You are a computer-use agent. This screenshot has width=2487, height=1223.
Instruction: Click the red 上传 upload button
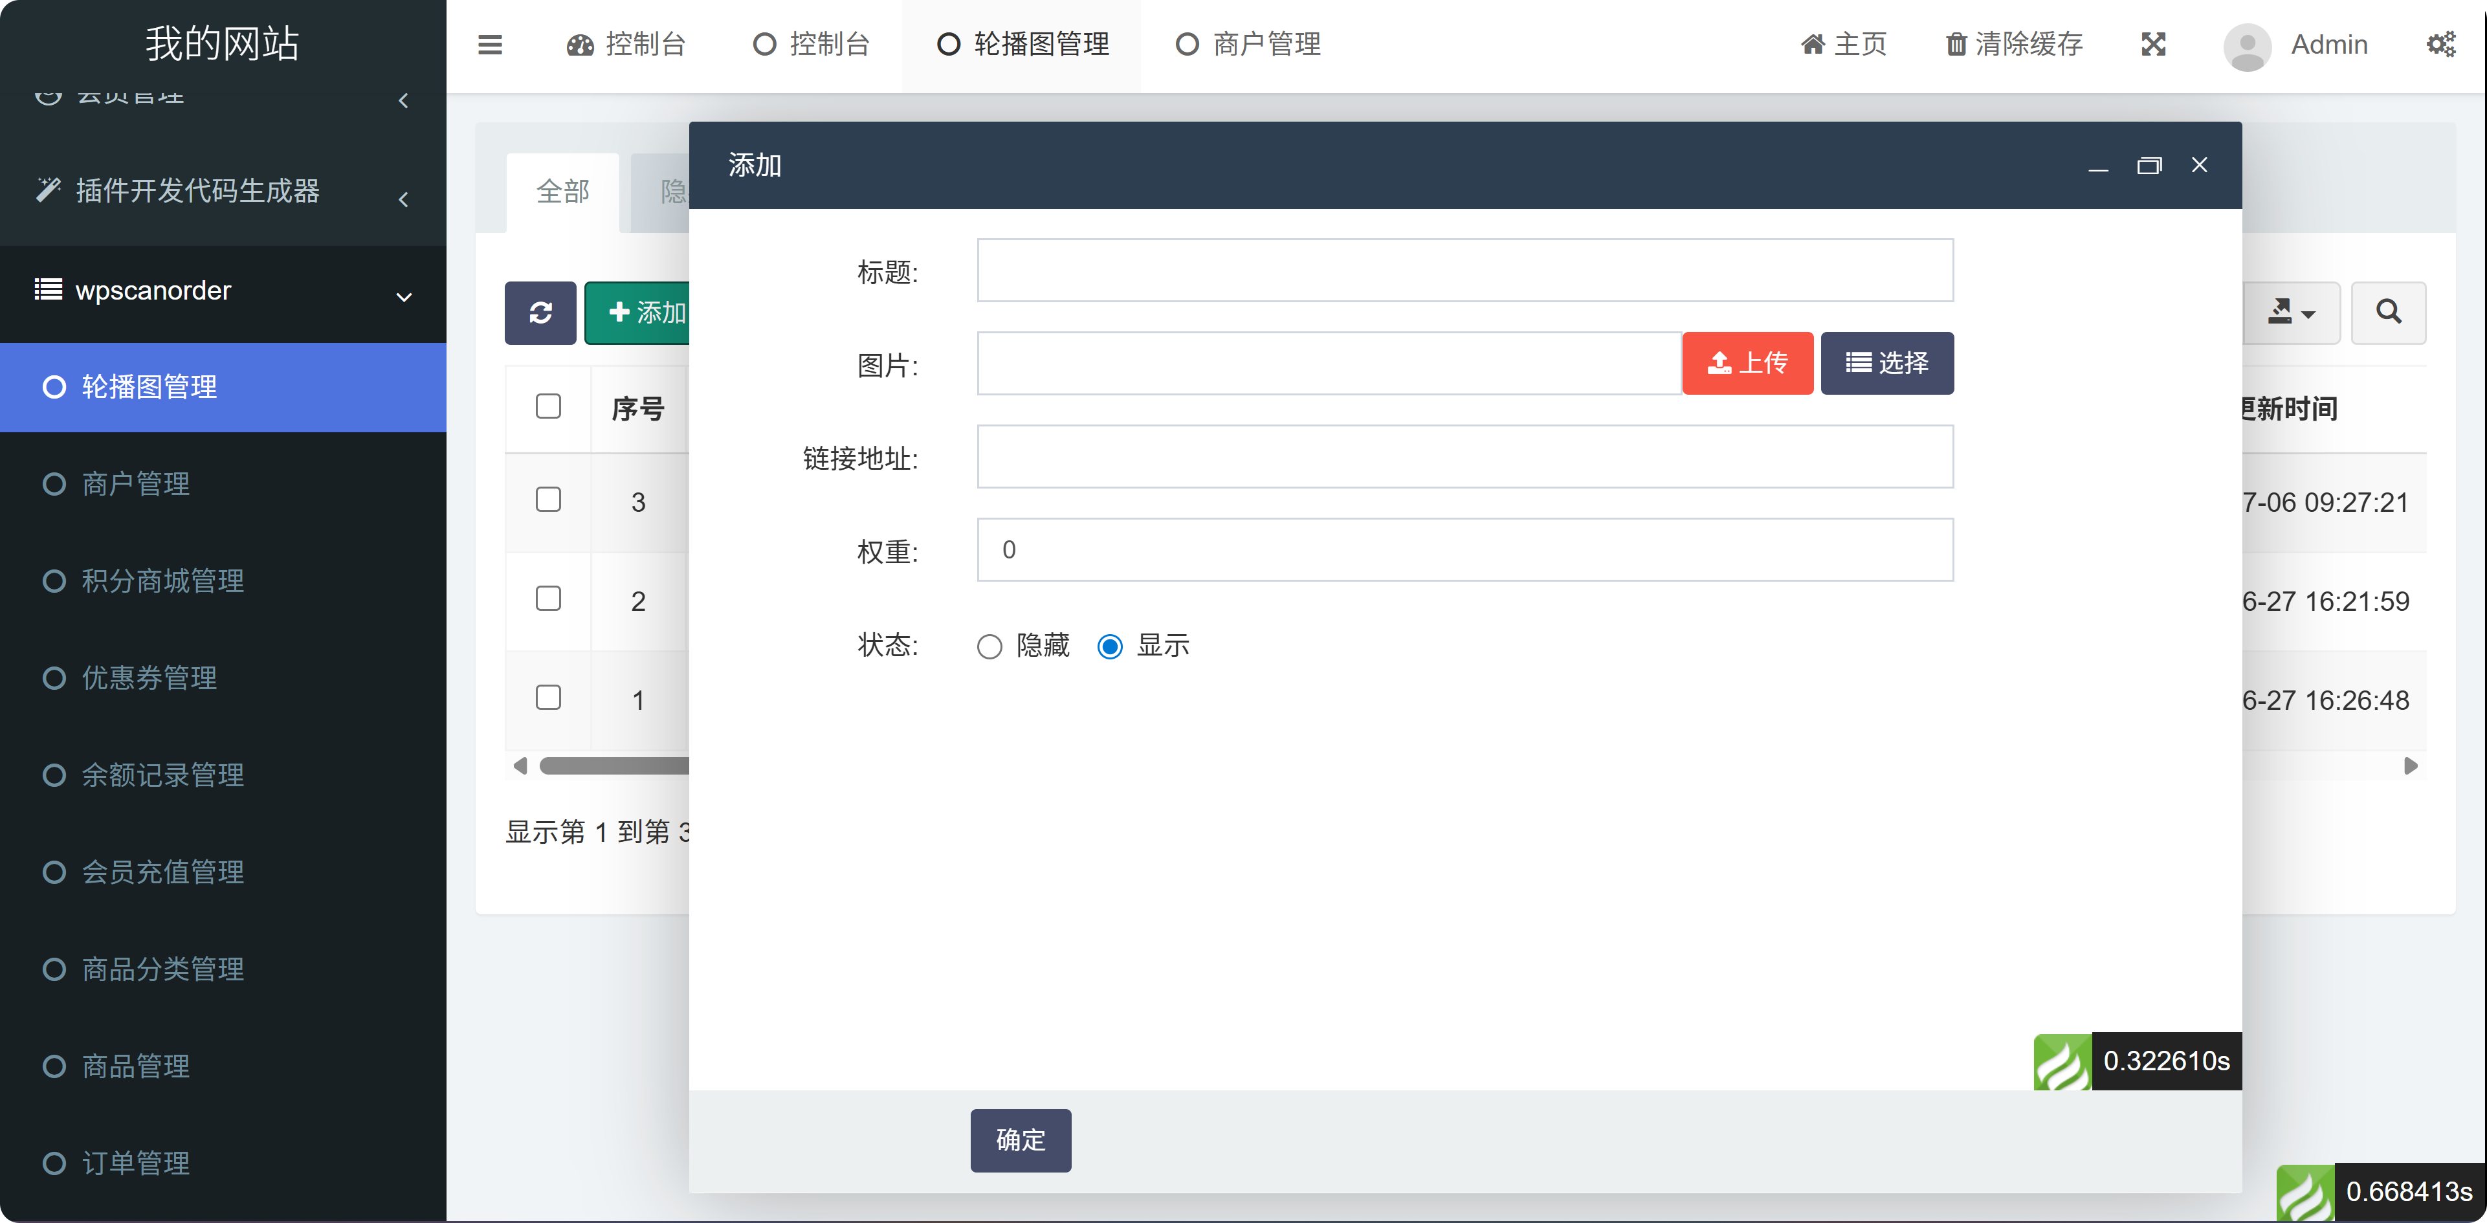1747,363
